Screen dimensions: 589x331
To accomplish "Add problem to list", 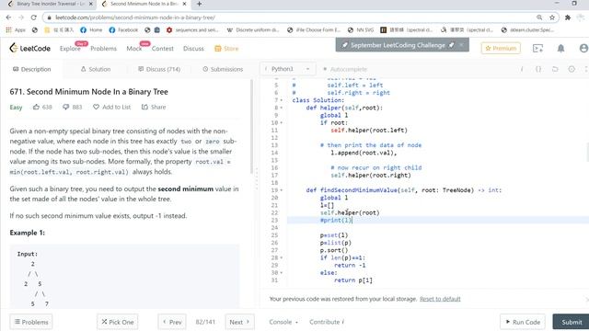I will 111,107.
